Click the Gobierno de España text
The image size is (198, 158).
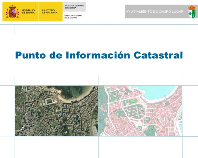pos(28,11)
